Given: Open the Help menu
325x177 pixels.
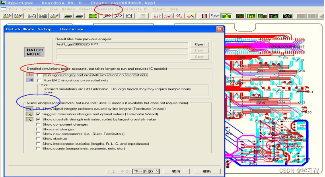Looking at the screenshot, I should point(173,9).
